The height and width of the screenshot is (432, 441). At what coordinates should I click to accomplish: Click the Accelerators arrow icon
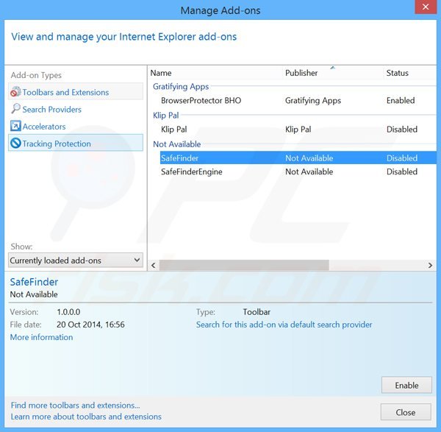15,126
